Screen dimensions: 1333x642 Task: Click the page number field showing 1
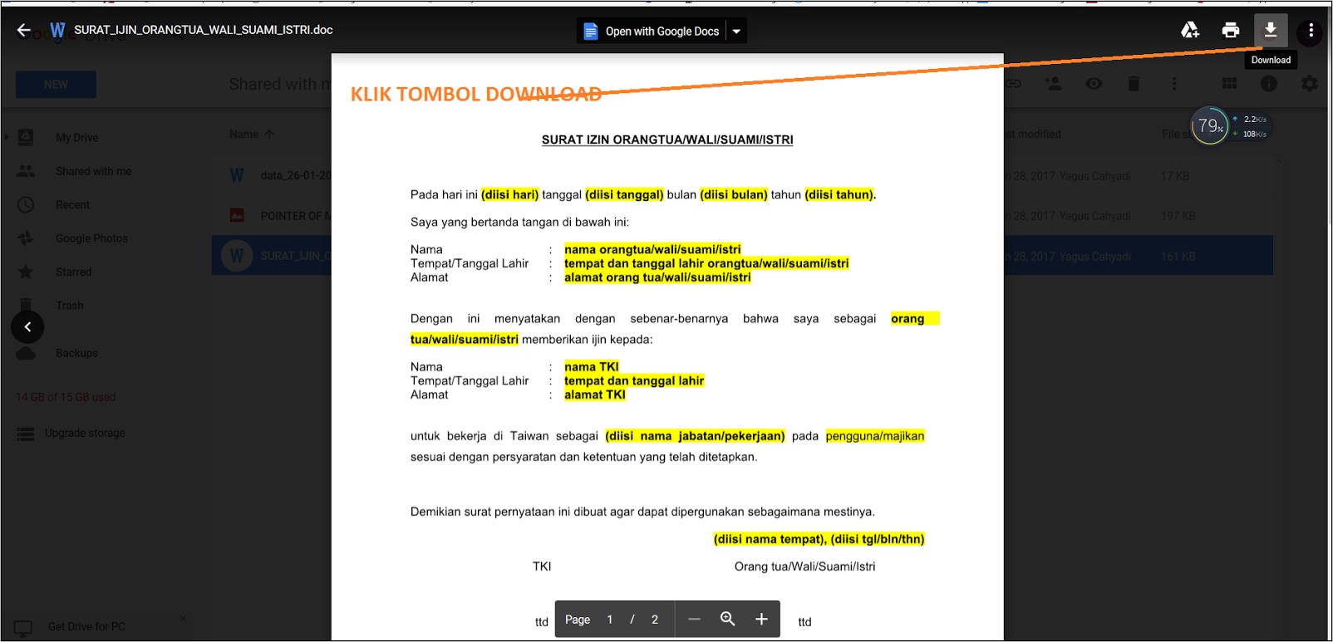pyautogui.click(x=610, y=620)
